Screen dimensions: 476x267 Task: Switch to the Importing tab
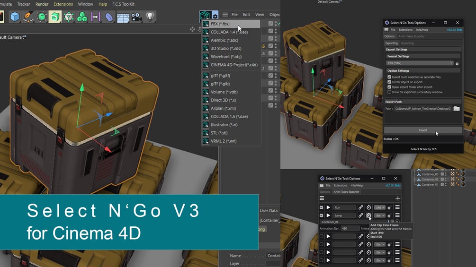[x=407, y=43]
